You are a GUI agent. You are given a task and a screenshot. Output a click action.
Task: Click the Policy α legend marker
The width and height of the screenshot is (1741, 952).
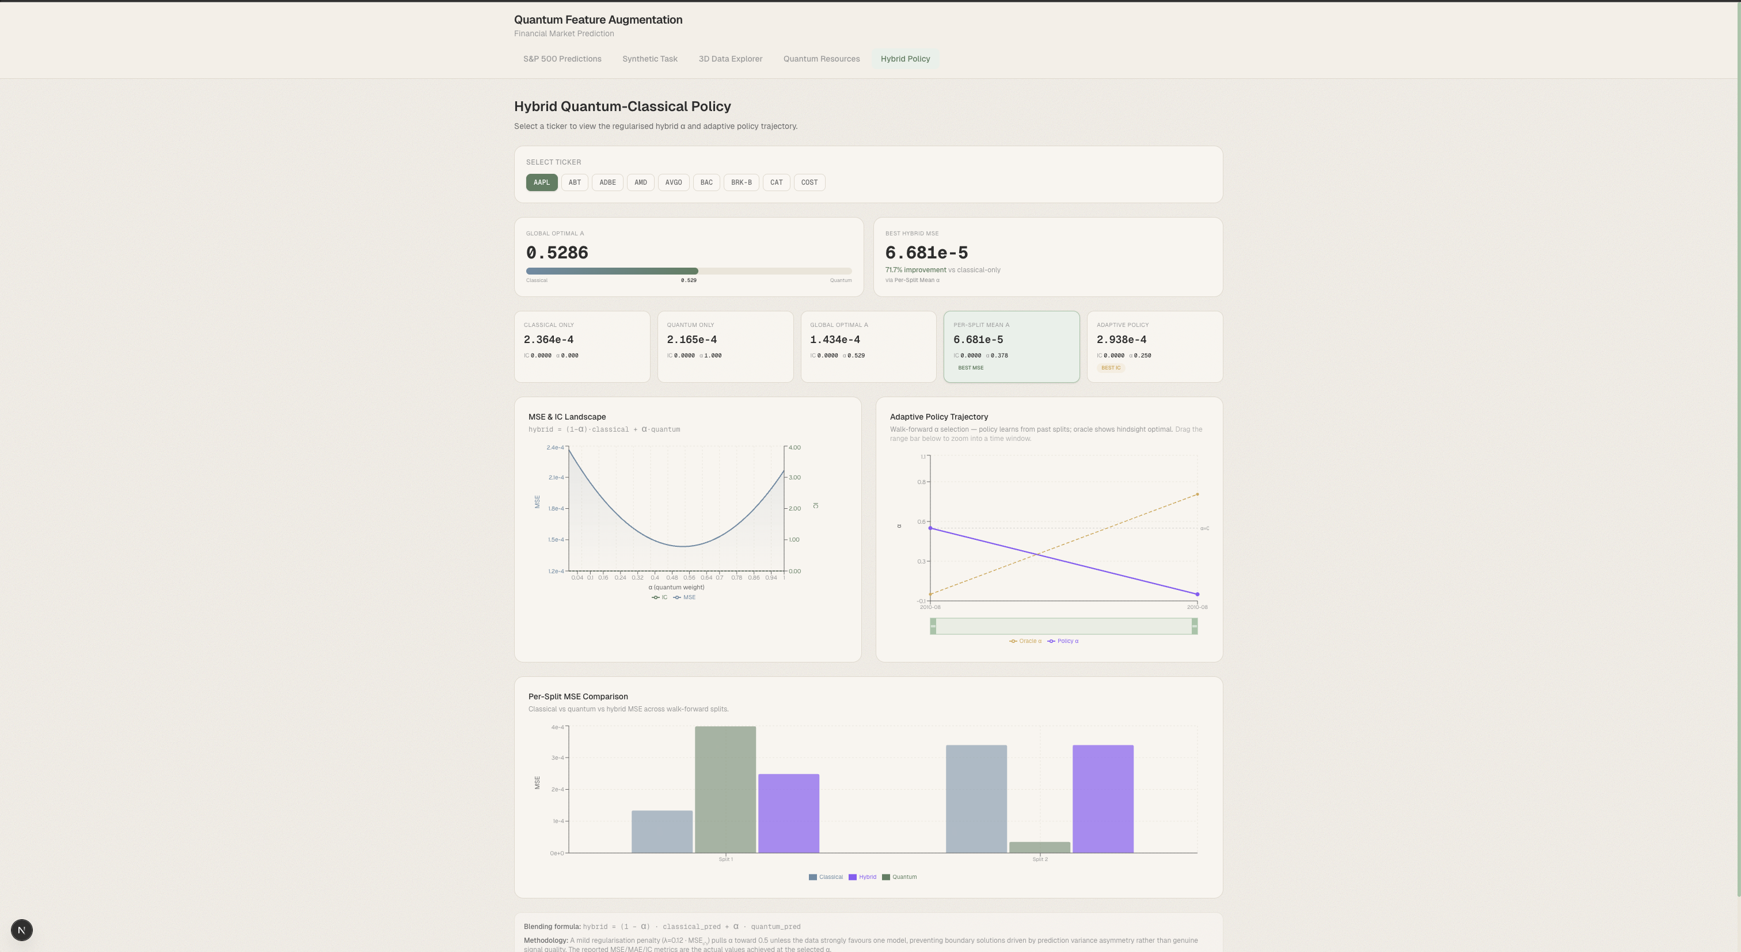(1051, 641)
